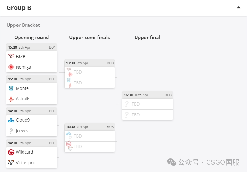Select the Astralis team name
This screenshot has height=172, width=247.
point(23,99)
